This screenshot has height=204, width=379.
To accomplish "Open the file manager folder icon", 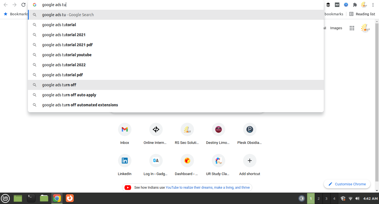I will click(x=44, y=198).
